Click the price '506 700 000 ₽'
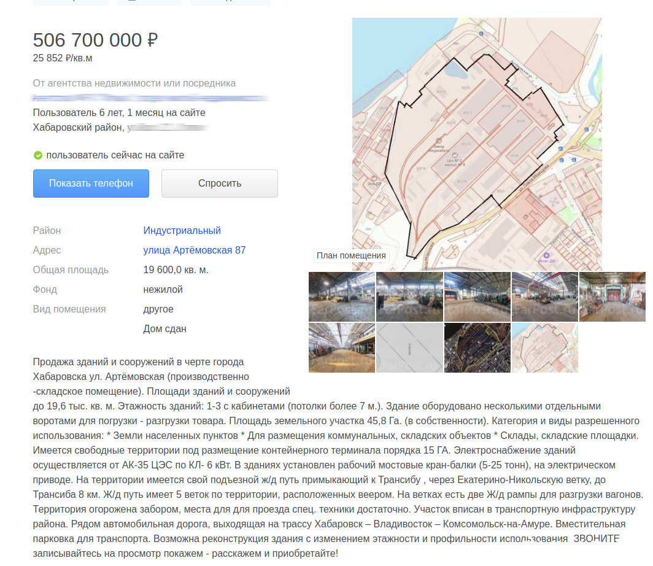Viewport: 653px width, 566px height. coord(95,40)
